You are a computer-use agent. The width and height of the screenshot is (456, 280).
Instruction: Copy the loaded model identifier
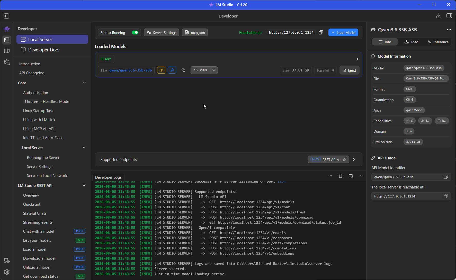coord(183,70)
